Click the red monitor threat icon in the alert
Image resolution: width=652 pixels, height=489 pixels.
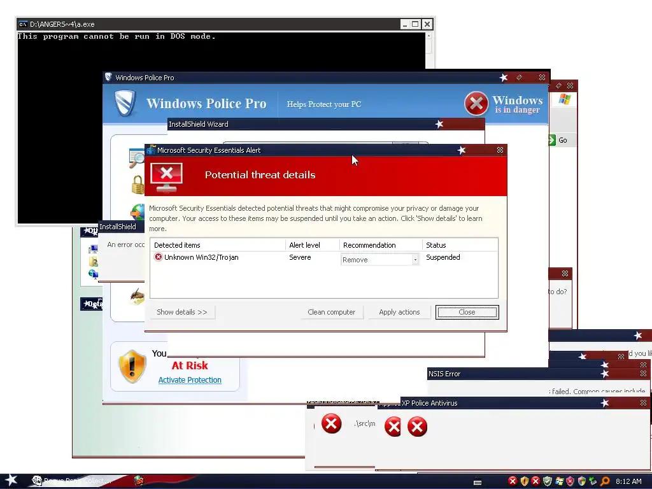pyautogui.click(x=166, y=177)
